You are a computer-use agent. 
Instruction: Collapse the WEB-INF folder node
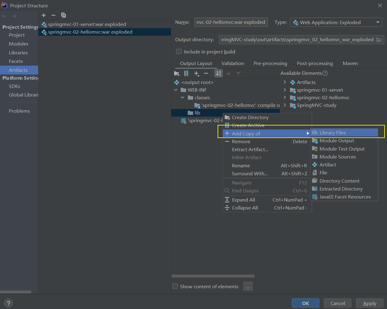point(176,90)
